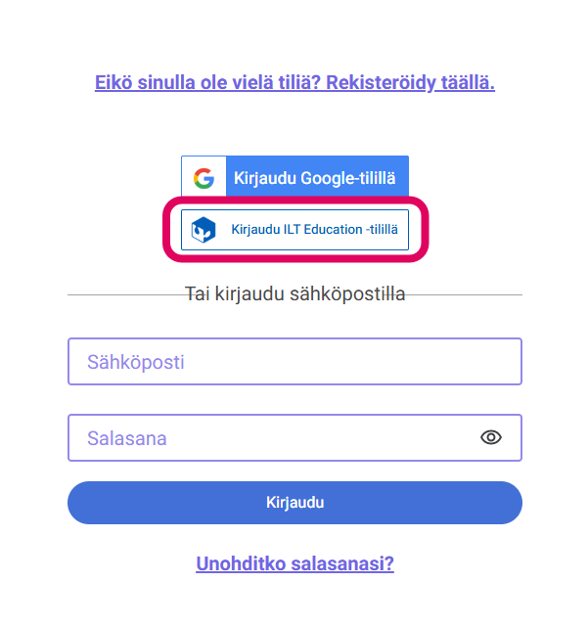
Task: Click the ILT Education logo icon
Action: [204, 230]
